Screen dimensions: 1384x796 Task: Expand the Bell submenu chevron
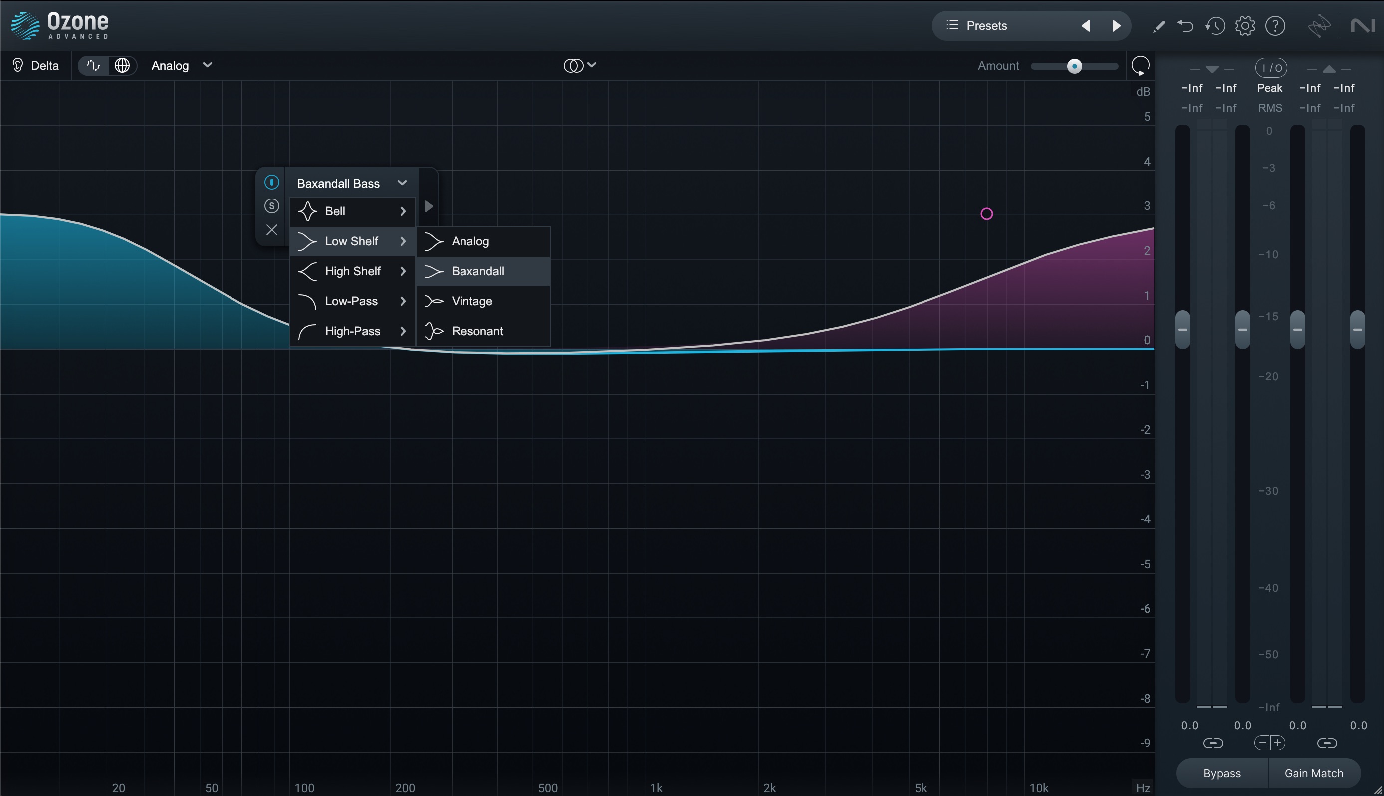pos(403,211)
